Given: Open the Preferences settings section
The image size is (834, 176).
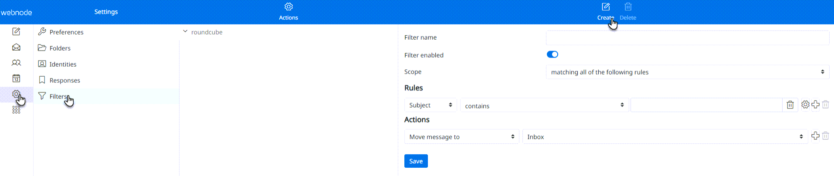Looking at the screenshot, I should coord(66,32).
